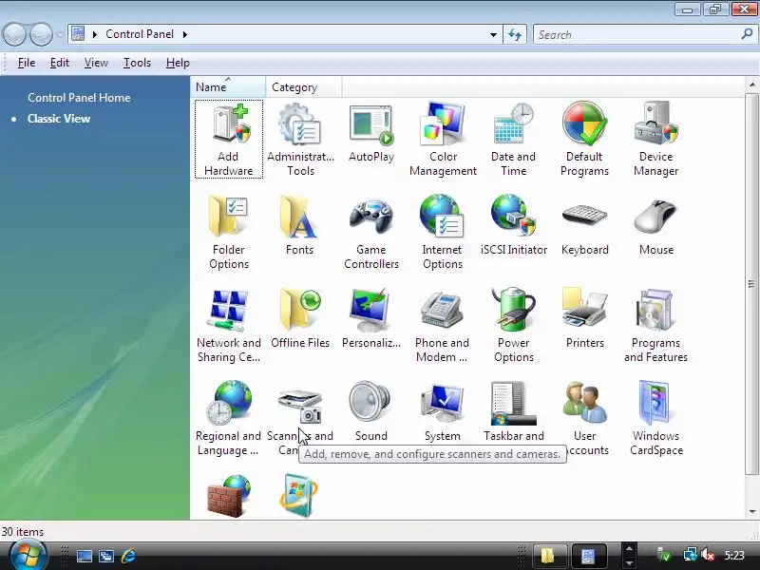760x570 pixels.
Task: Open Administrative Tools
Action: [x=300, y=140]
